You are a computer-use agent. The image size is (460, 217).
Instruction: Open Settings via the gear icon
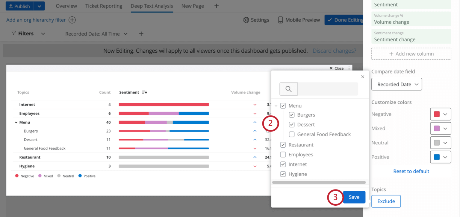click(x=246, y=20)
